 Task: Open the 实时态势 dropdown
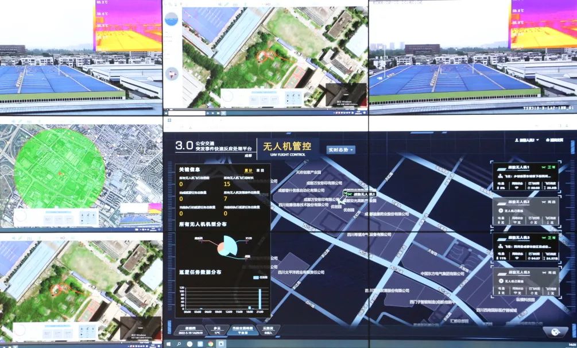340,150
